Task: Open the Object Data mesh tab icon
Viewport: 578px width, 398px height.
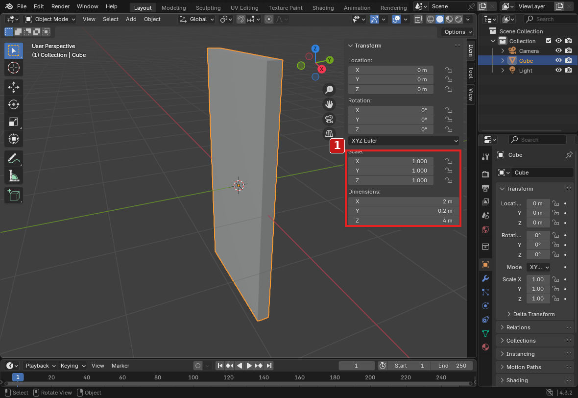Action: click(485, 333)
